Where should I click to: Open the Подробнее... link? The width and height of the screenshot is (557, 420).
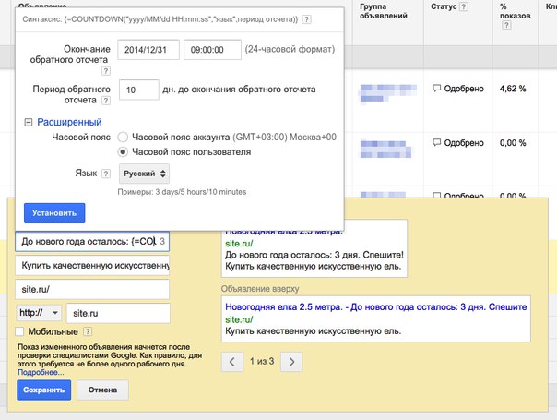(x=41, y=372)
